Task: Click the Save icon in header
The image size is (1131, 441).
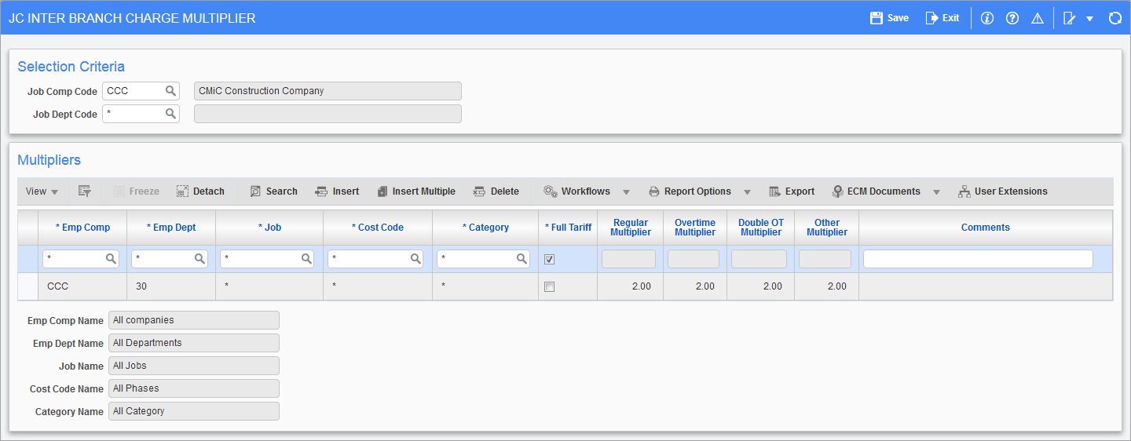Action: [x=877, y=18]
